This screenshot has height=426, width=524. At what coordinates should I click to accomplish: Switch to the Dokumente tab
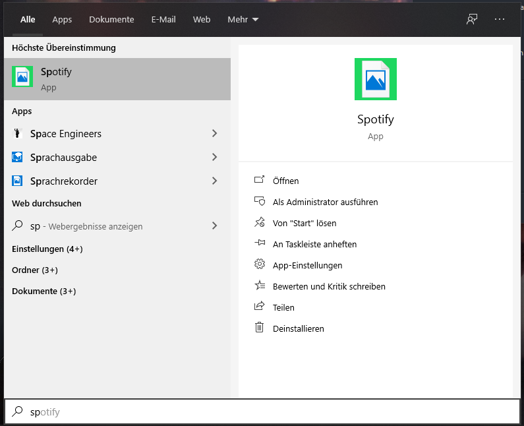(111, 20)
